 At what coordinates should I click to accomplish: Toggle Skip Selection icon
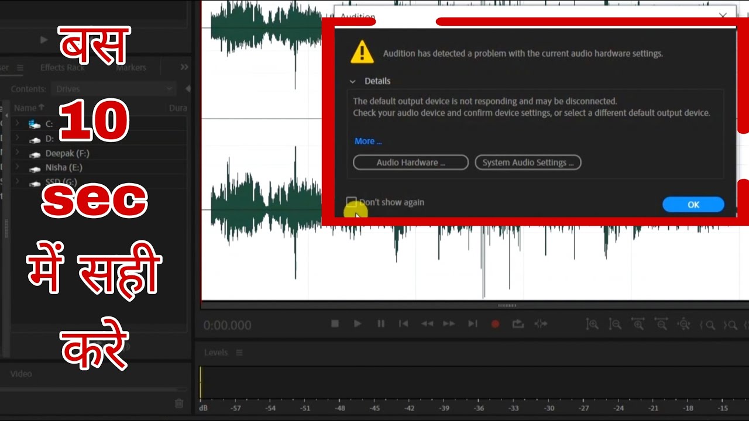(x=541, y=323)
